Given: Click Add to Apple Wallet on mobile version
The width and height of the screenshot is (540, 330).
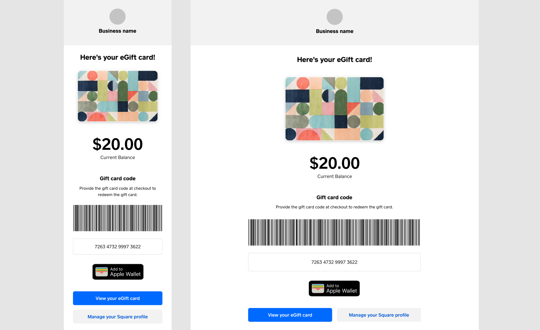Looking at the screenshot, I should click(x=118, y=272).
